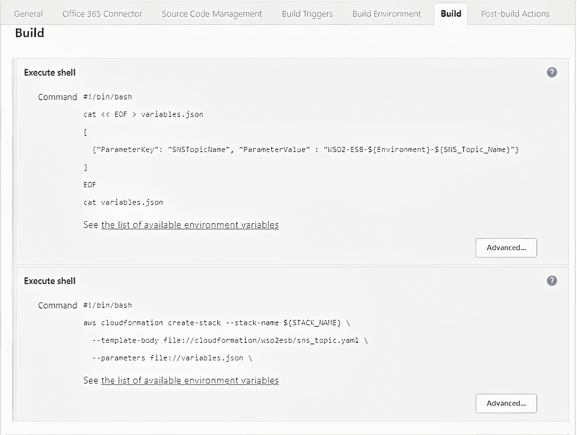Open help for the first Execute shell step
Image resolution: width=577 pixels, height=435 pixels.
pyautogui.click(x=551, y=72)
